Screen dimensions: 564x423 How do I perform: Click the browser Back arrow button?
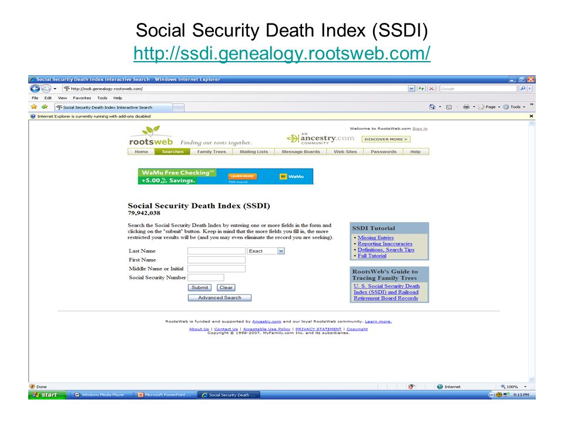click(x=35, y=89)
